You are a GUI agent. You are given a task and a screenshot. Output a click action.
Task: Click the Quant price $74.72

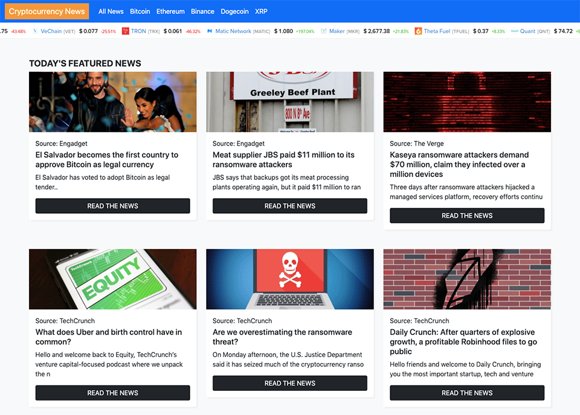point(563,31)
